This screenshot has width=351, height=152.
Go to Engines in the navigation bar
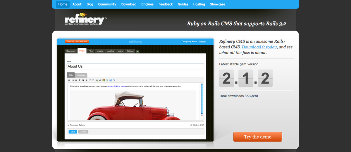tap(147, 4)
